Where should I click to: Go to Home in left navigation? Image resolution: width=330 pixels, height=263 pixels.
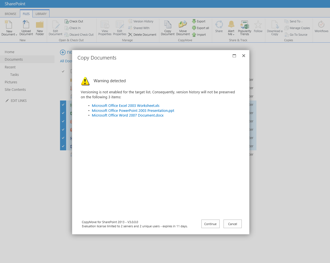(9, 52)
